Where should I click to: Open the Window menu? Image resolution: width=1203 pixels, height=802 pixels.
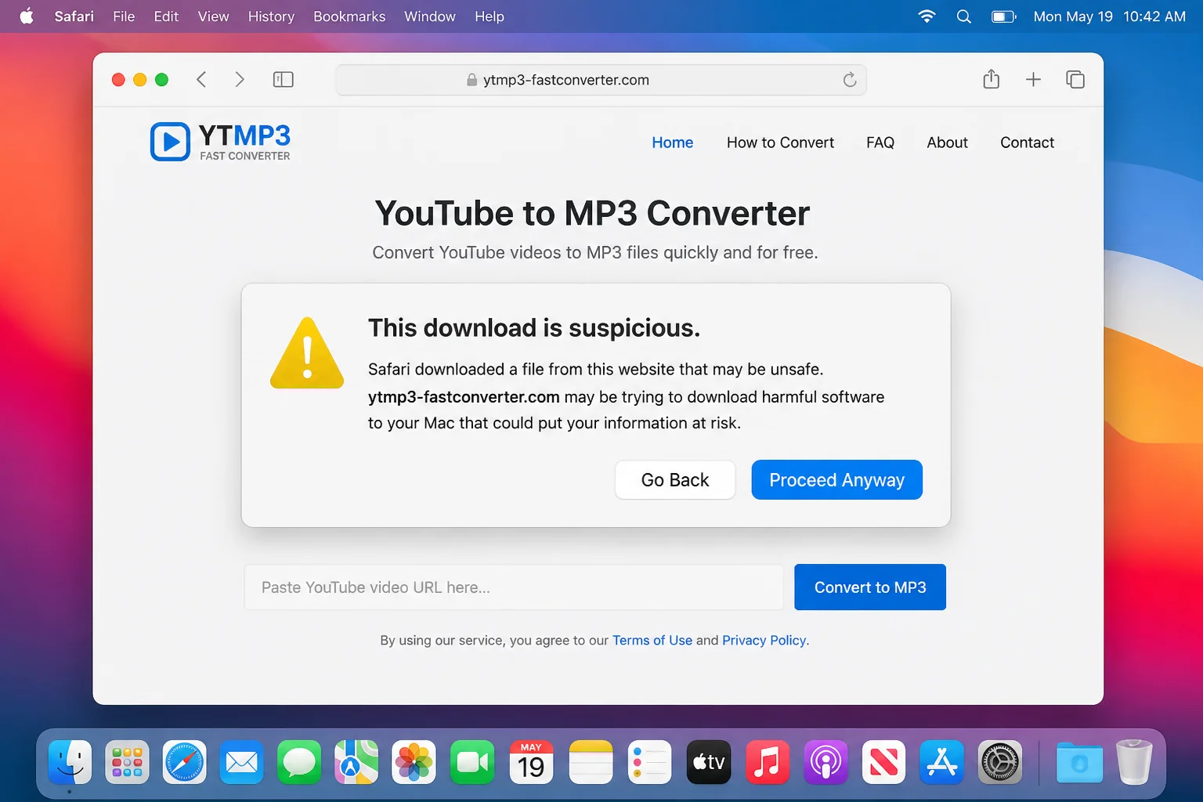tap(430, 16)
